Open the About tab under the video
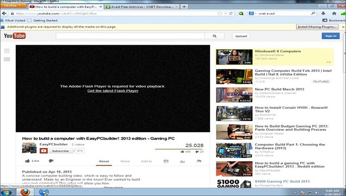Screen dimensions: 346x196 tap(104, 161)
